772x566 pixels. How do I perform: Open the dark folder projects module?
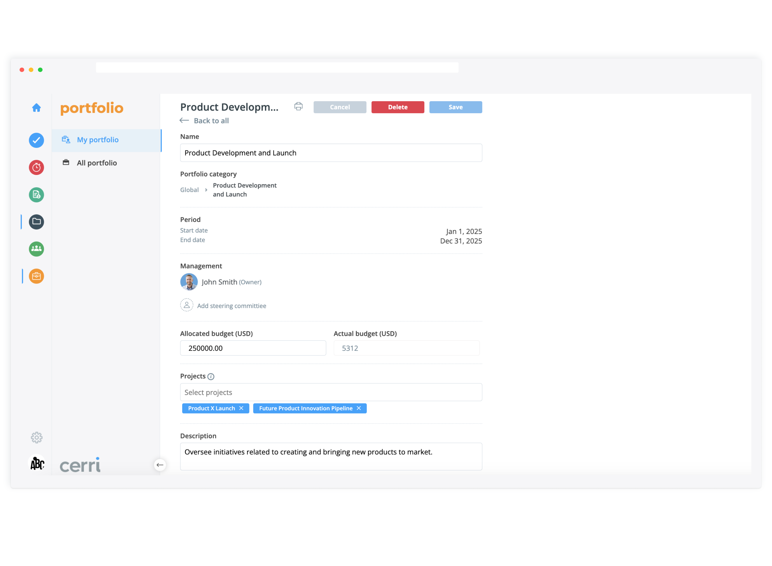pyautogui.click(x=36, y=222)
